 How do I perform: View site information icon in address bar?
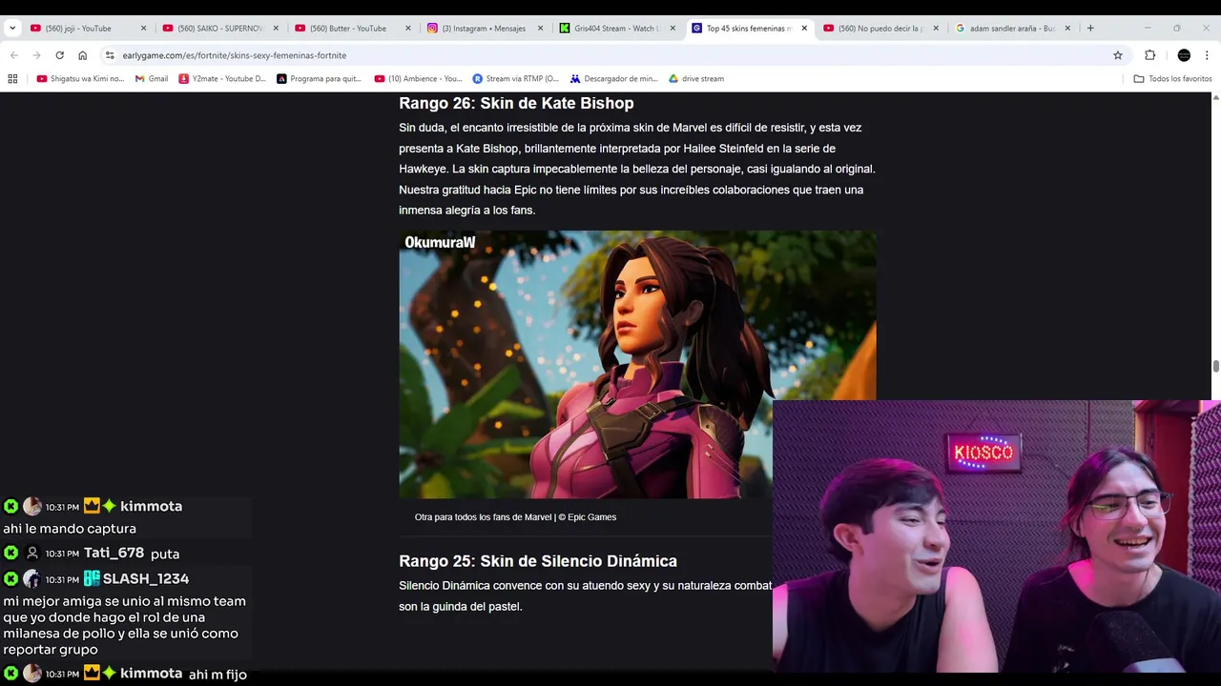coord(110,55)
